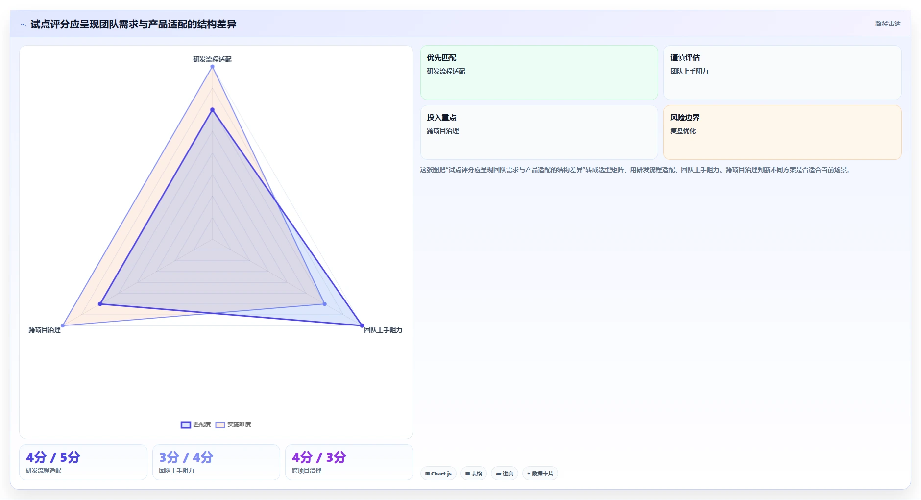Click the 实施难度 legend label
The height and width of the screenshot is (500, 921).
pyautogui.click(x=239, y=425)
